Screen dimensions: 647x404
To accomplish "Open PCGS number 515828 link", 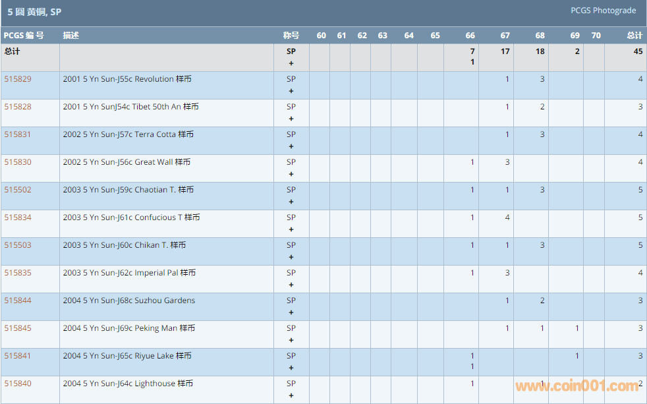I will click(x=18, y=107).
